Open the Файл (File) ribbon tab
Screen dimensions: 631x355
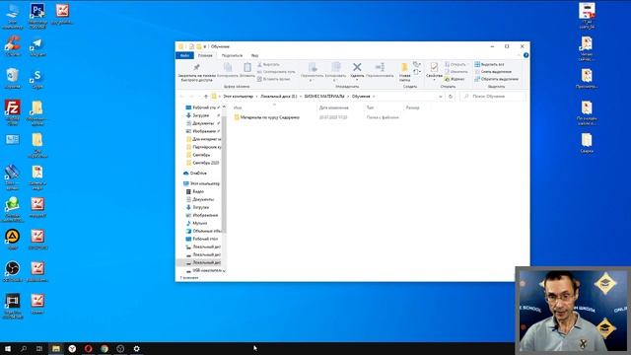coord(184,55)
